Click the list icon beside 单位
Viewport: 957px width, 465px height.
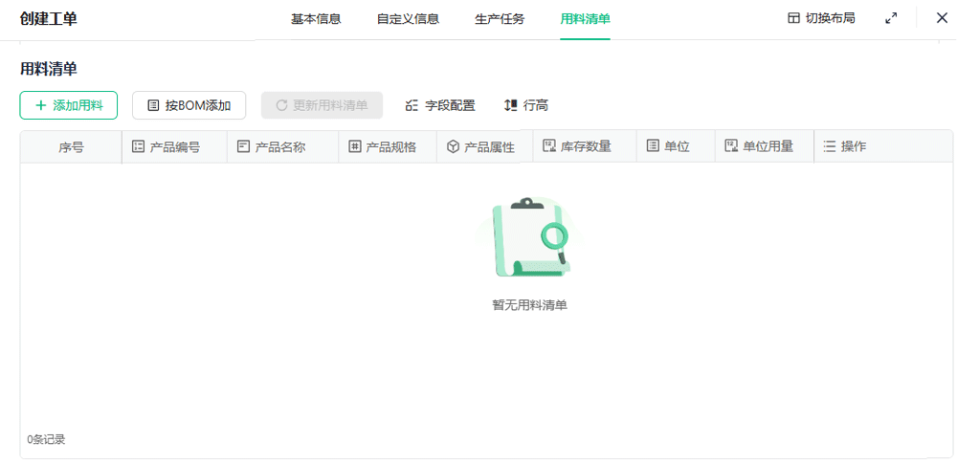(653, 145)
